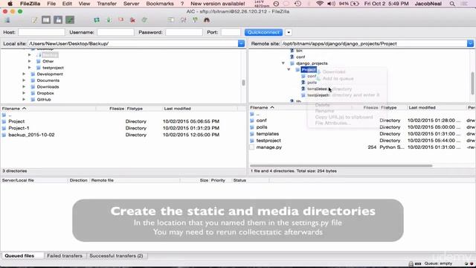Switch to the Successful transfers (2) tab

pos(116,256)
